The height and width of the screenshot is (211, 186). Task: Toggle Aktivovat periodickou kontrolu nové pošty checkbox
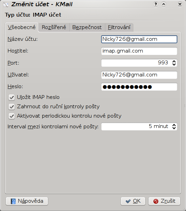tap(11, 116)
